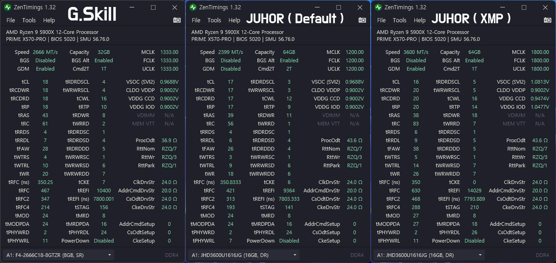Click VDDG CCD value 0.9474V
Image resolution: width=556 pixels, height=263 pixels.
click(x=540, y=99)
